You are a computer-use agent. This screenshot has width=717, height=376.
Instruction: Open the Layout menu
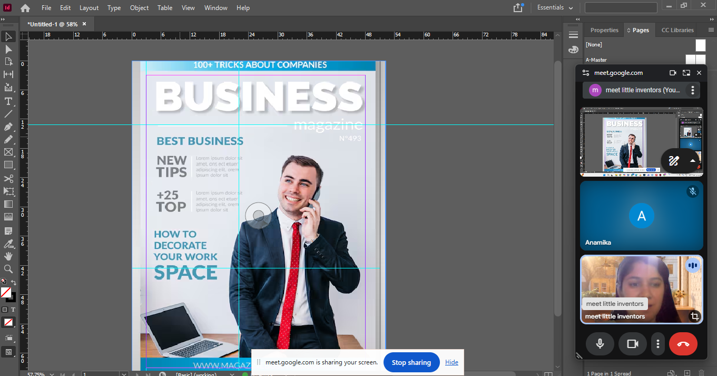[89, 8]
